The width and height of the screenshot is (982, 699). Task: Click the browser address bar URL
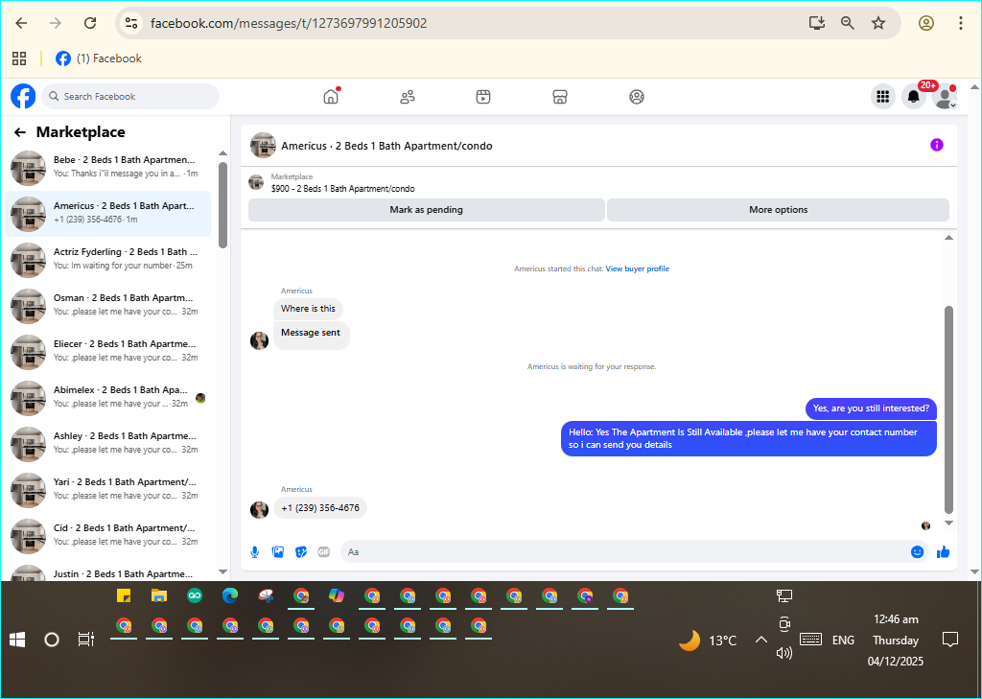point(289,23)
